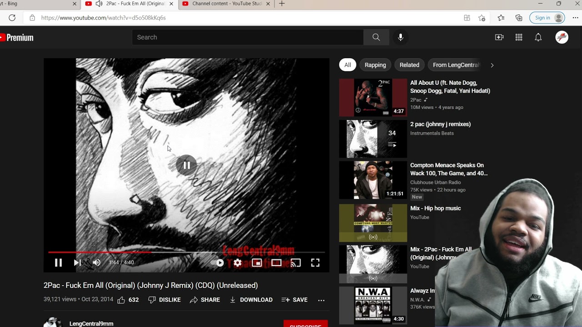Open 2 pac johnny j remixes playlist

point(440,124)
